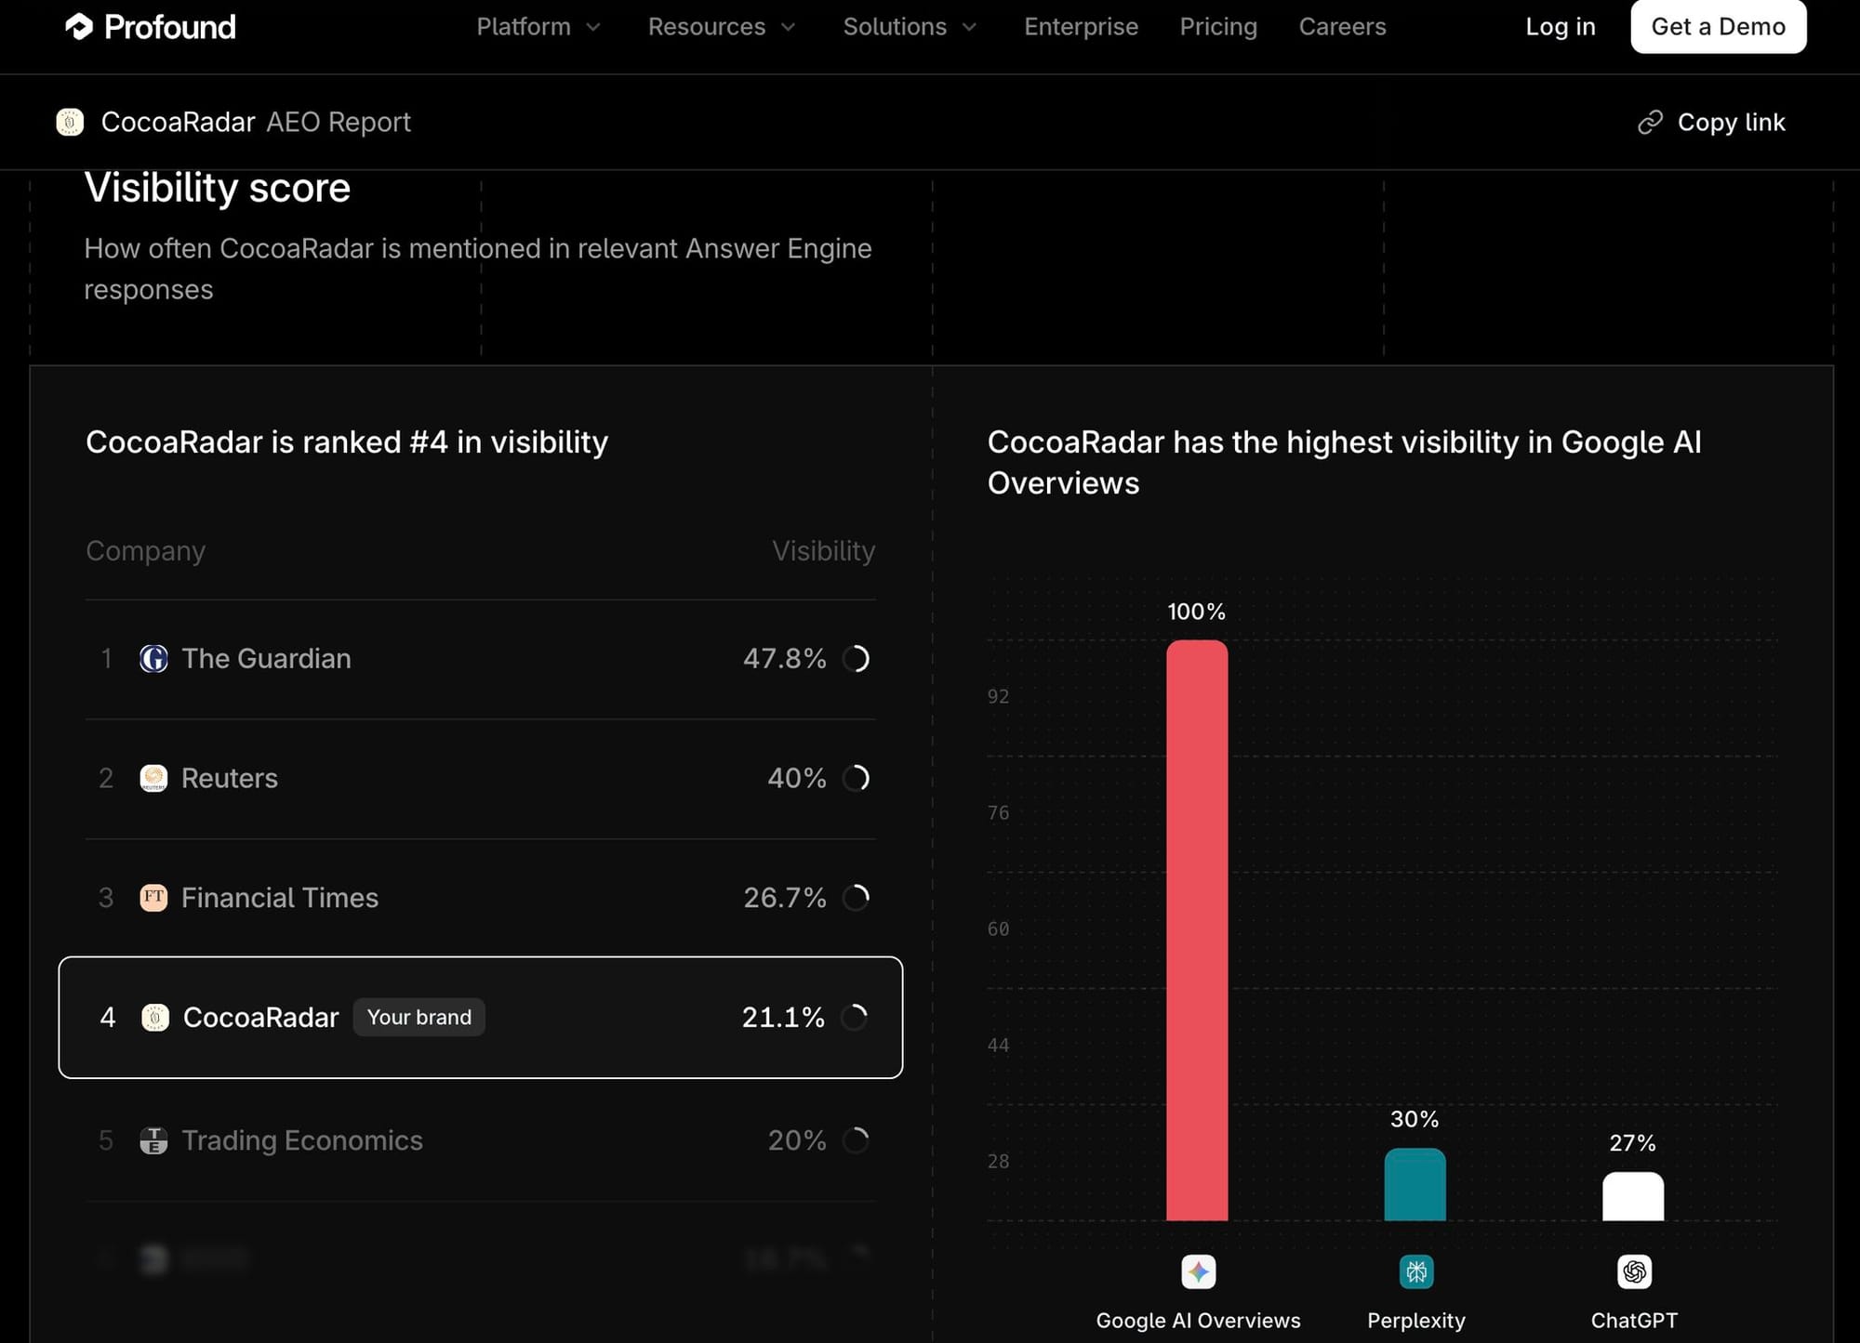Open the Solutions dropdown chevron

tap(969, 27)
